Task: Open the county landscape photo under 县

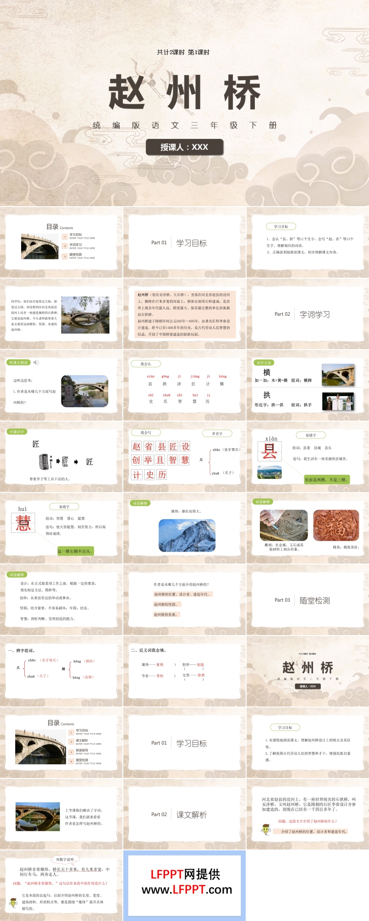Action: (x=270, y=472)
